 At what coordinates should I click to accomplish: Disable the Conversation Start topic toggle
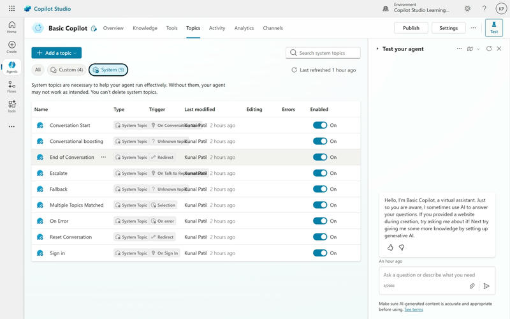click(x=320, y=126)
